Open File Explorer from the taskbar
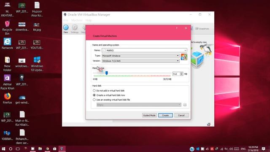 click(40, 149)
